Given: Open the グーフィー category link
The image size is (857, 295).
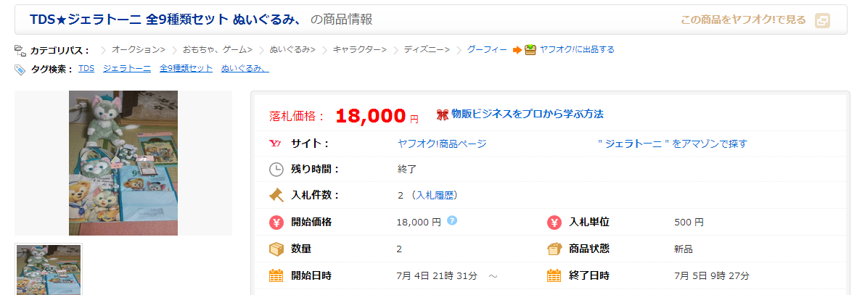Looking at the screenshot, I should click(487, 50).
